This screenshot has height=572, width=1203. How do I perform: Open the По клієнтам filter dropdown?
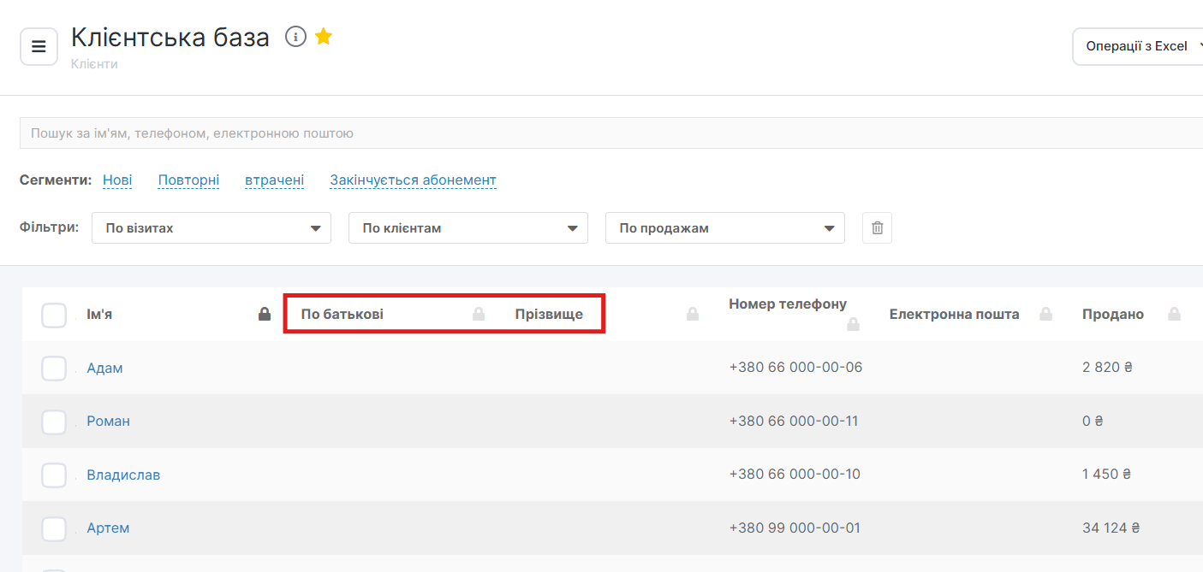pos(468,228)
